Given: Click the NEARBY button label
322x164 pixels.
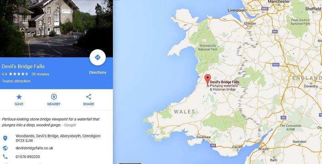Looking at the screenshot, I should (x=54, y=104).
